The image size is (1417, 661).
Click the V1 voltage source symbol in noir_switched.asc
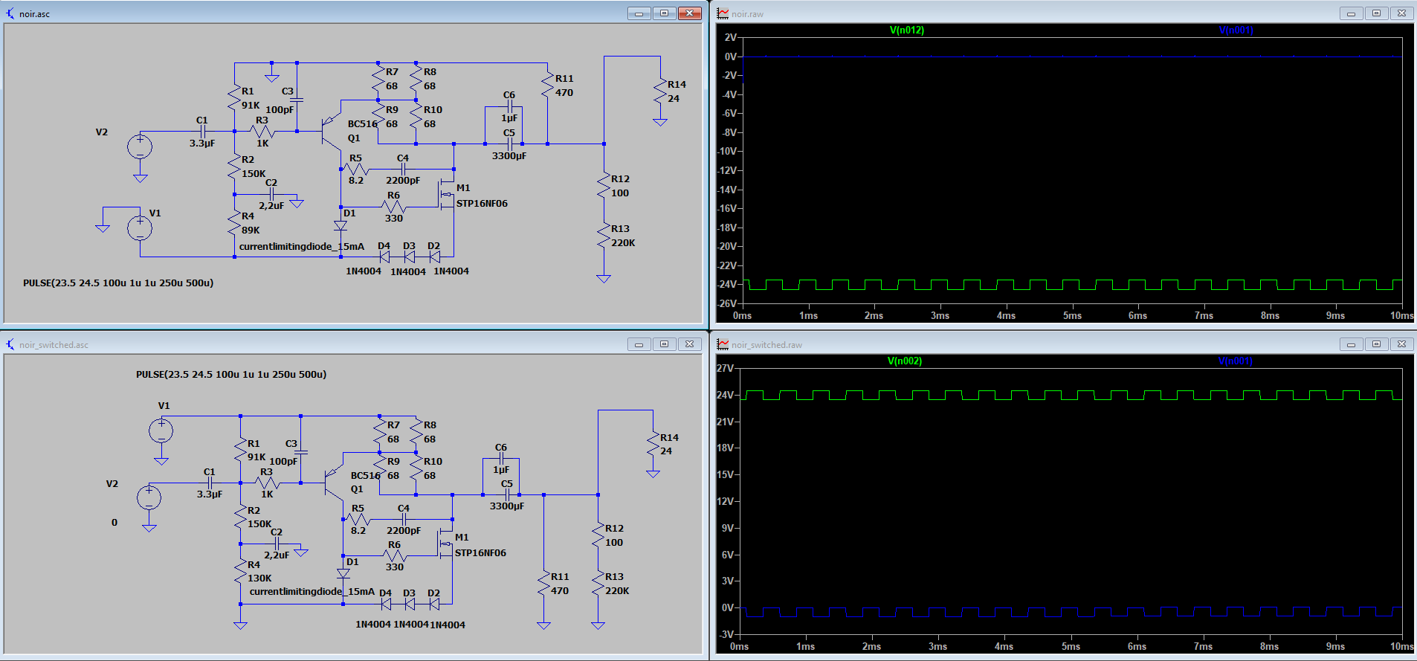pos(161,431)
